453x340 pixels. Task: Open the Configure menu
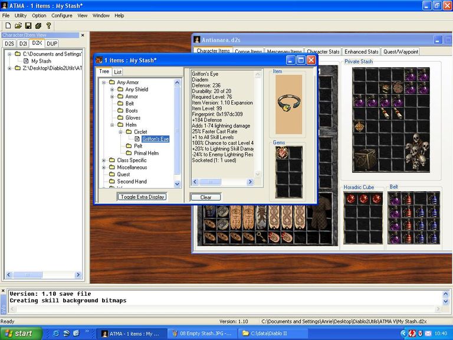click(62, 15)
